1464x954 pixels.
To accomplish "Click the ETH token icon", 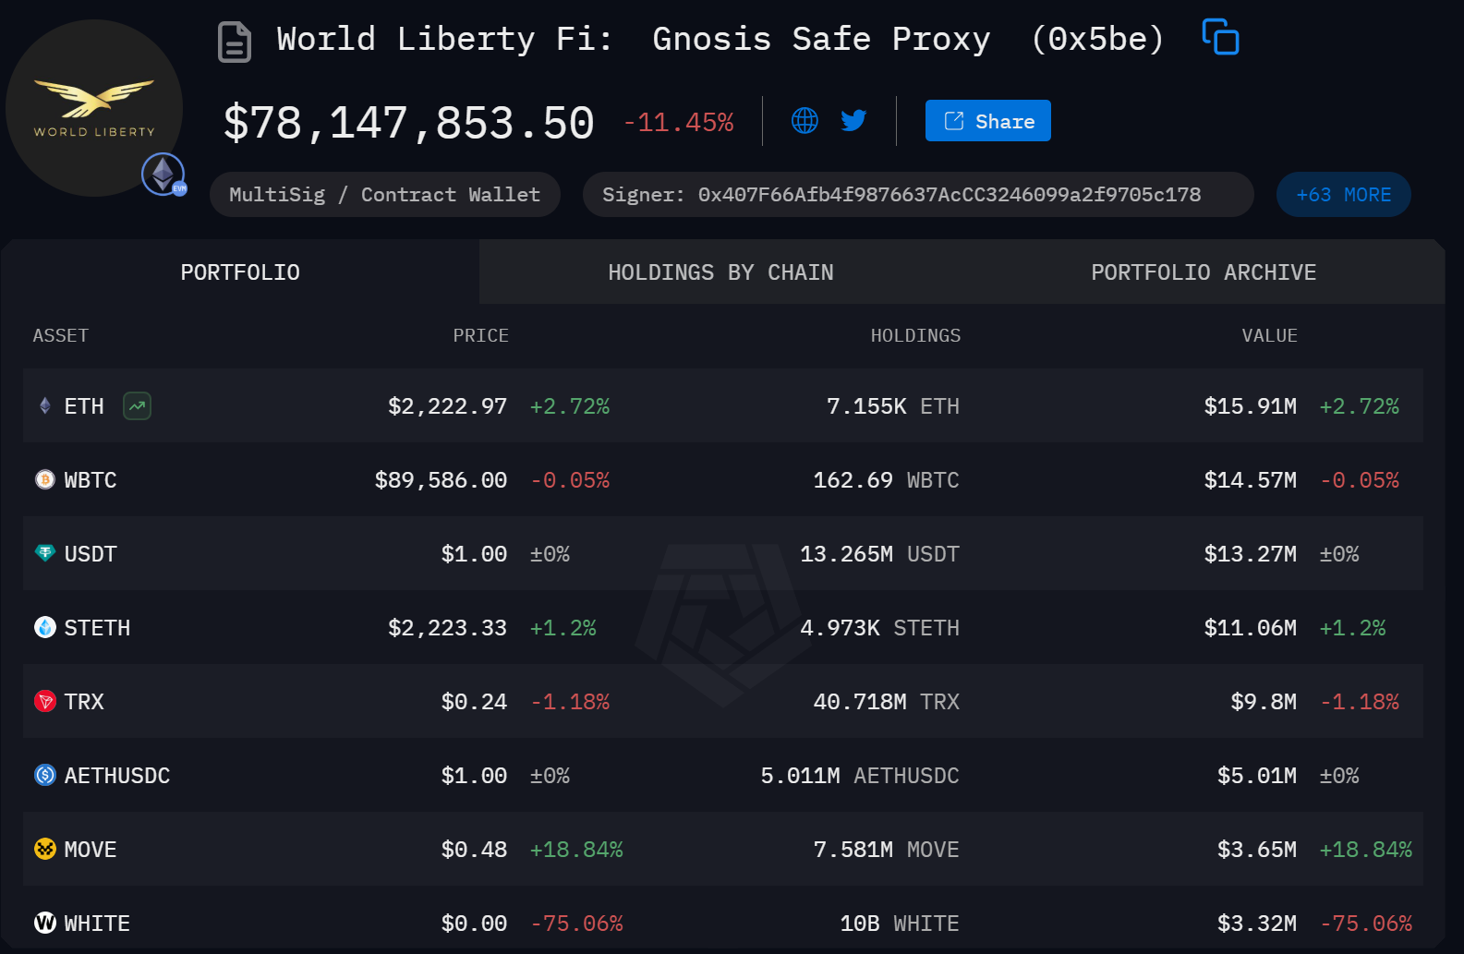I will coord(44,405).
